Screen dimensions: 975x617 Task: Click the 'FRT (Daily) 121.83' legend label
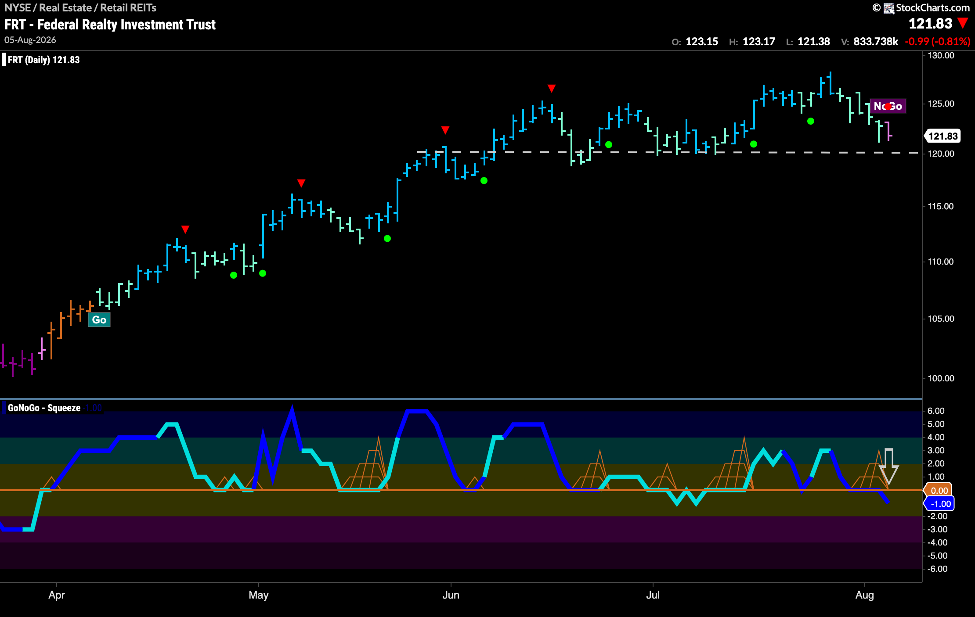tap(43, 60)
